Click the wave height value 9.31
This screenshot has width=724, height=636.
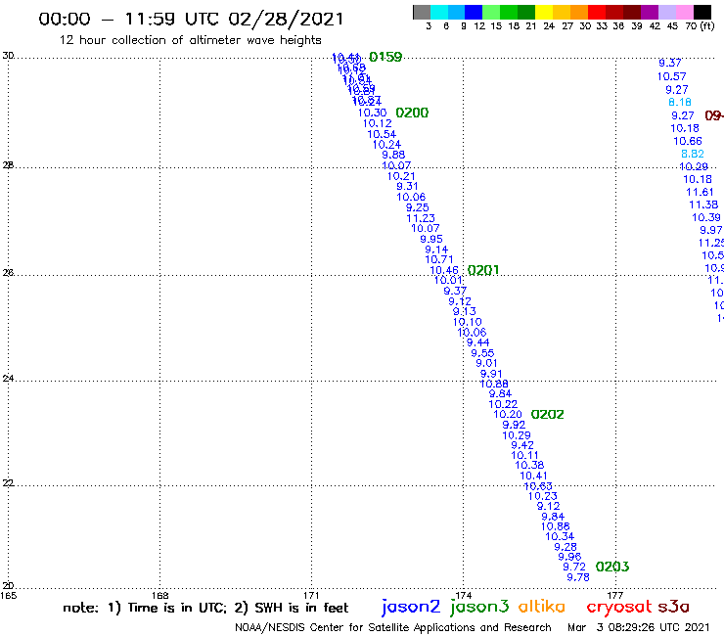407,186
